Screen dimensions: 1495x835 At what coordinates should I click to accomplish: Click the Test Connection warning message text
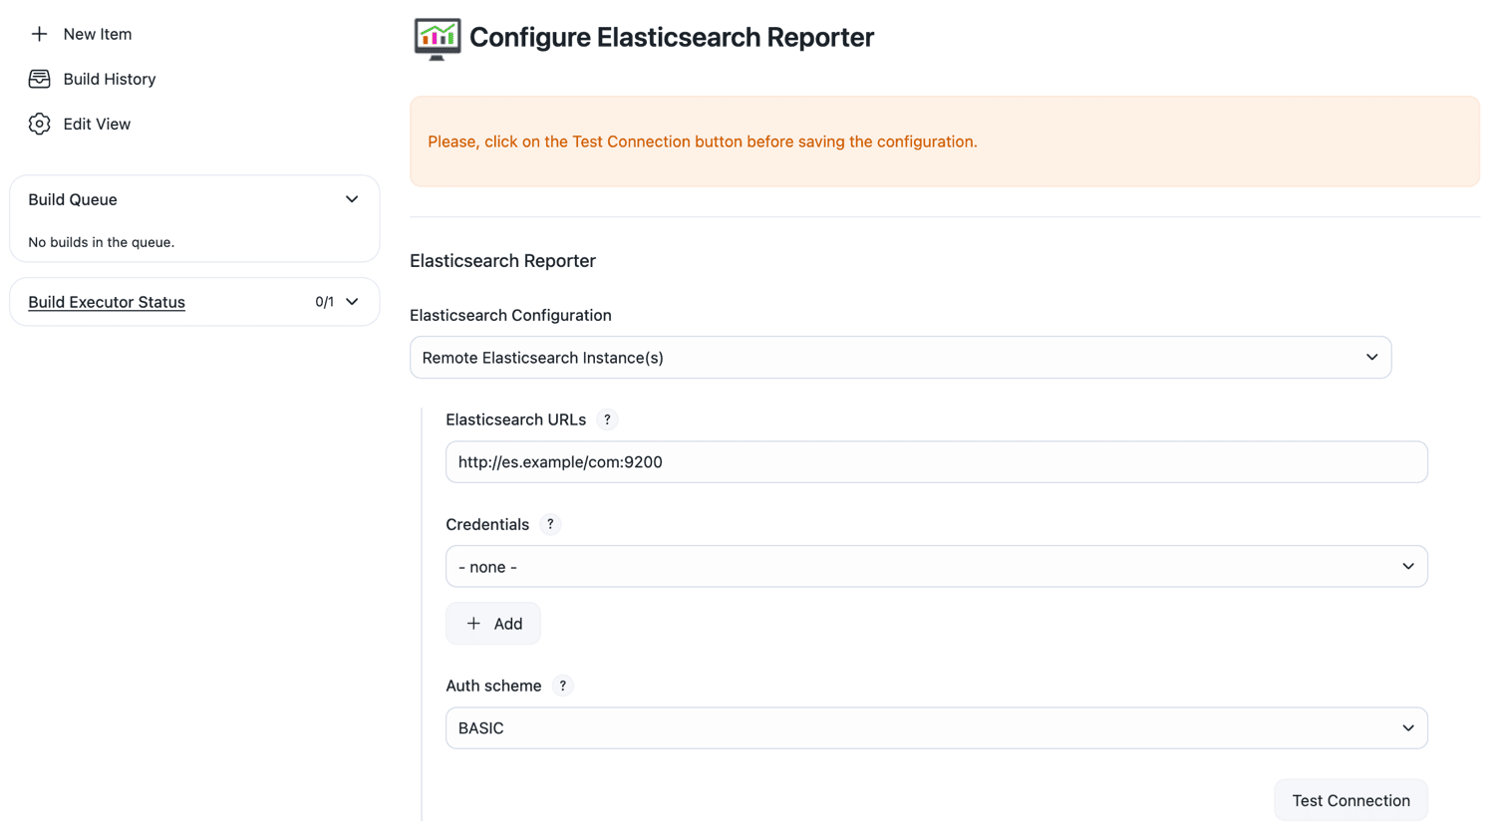click(702, 141)
